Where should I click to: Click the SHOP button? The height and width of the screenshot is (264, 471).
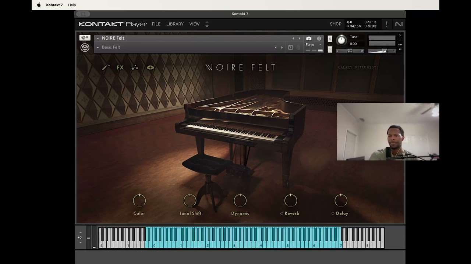click(x=336, y=24)
